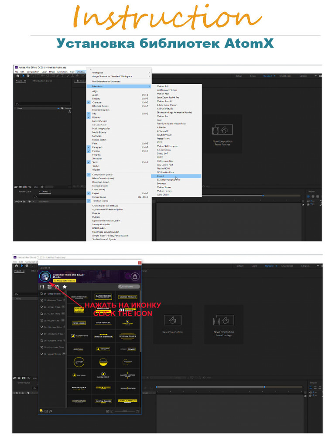
Task: Open the 07 - Wedding Titles category
Action: 53,334
